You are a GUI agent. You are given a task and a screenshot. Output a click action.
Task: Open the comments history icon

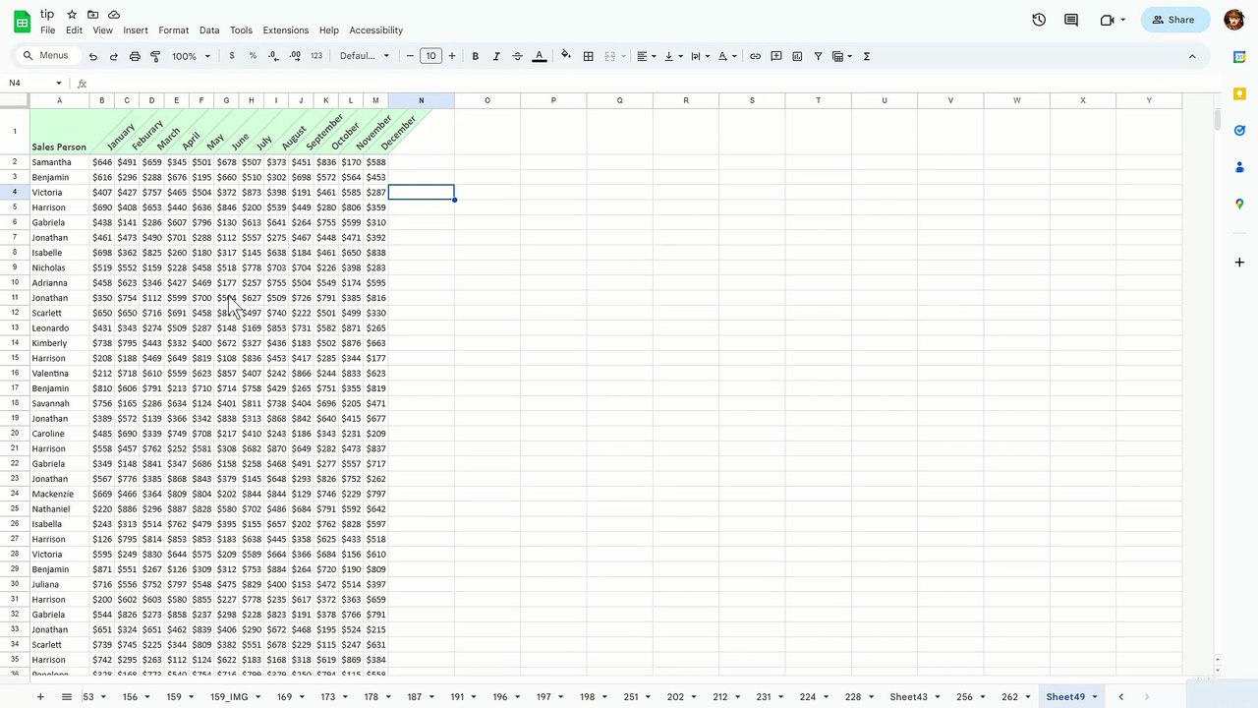(x=1071, y=20)
